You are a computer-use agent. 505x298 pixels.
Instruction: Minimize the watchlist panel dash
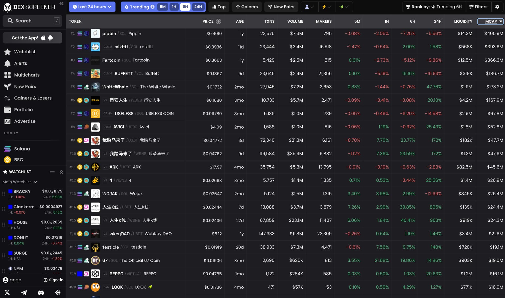point(52,172)
